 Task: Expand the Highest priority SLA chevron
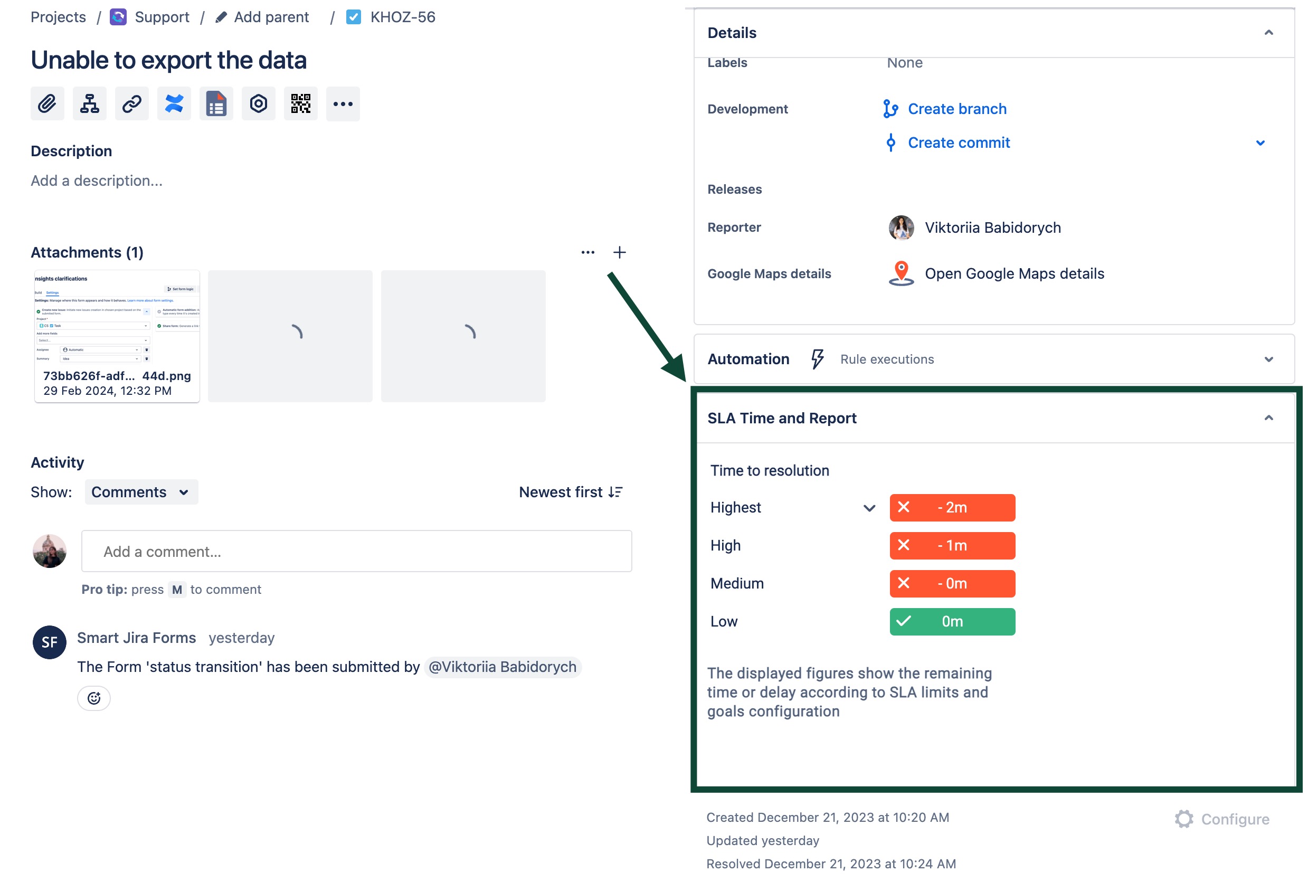pyautogui.click(x=868, y=508)
